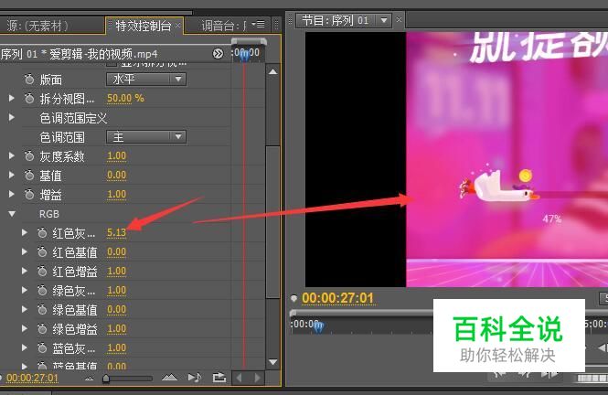
Task: Click the effect controls timeline playhead
Action: pos(244,56)
